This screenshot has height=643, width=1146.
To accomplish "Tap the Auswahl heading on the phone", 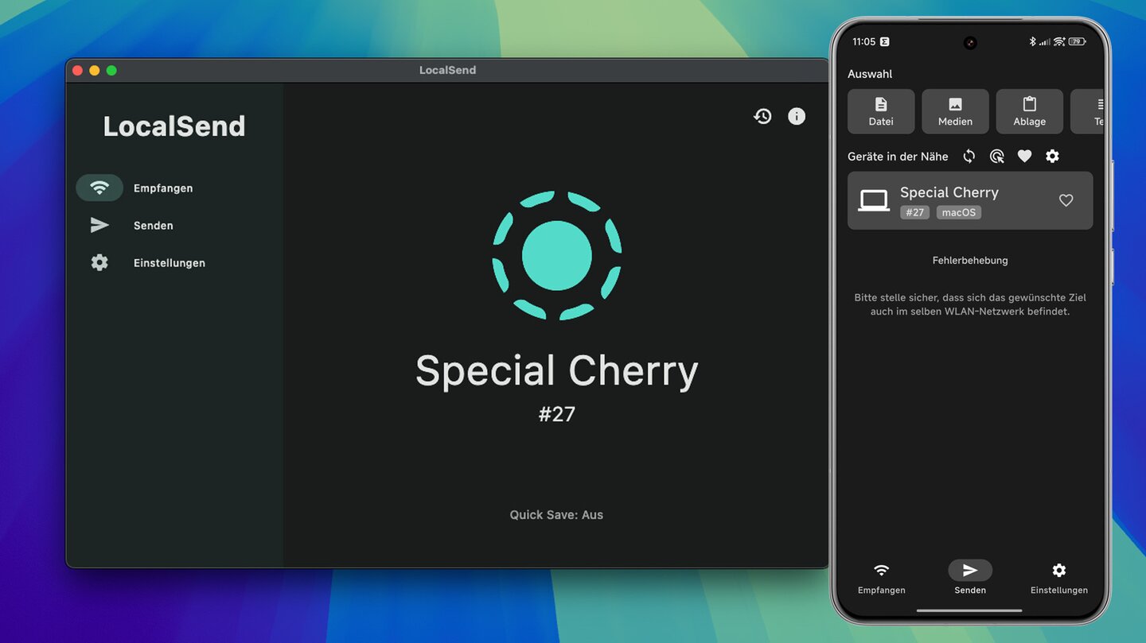I will pyautogui.click(x=870, y=74).
